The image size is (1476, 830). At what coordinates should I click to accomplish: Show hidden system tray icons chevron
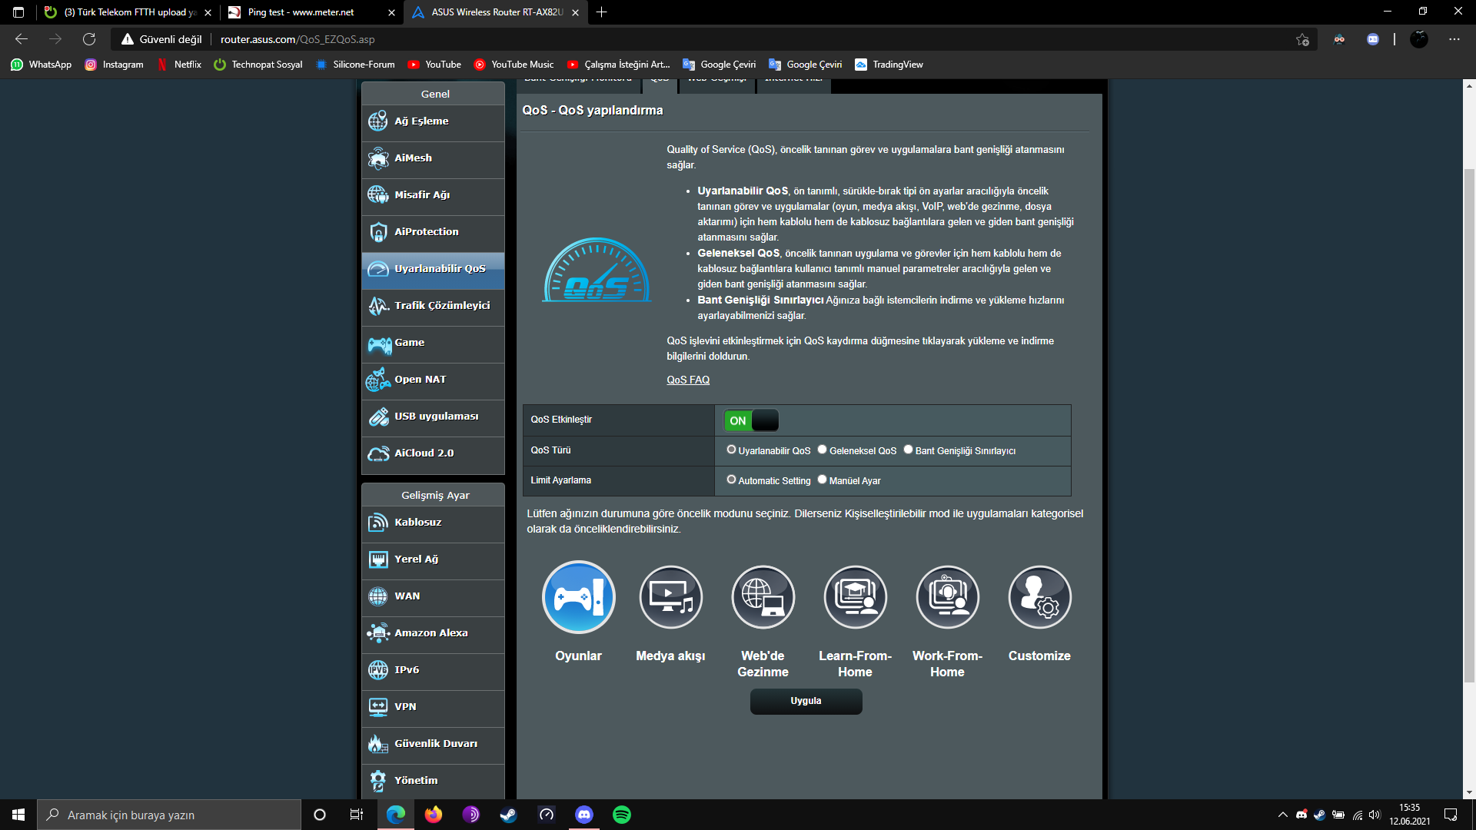coord(1282,815)
